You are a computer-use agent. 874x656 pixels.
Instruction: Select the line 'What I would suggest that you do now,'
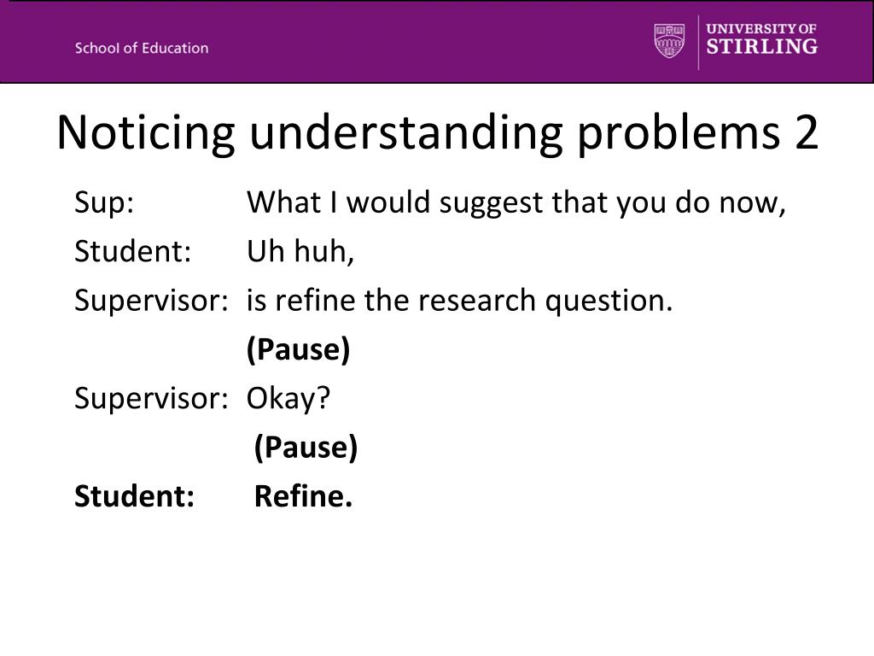coord(516,202)
